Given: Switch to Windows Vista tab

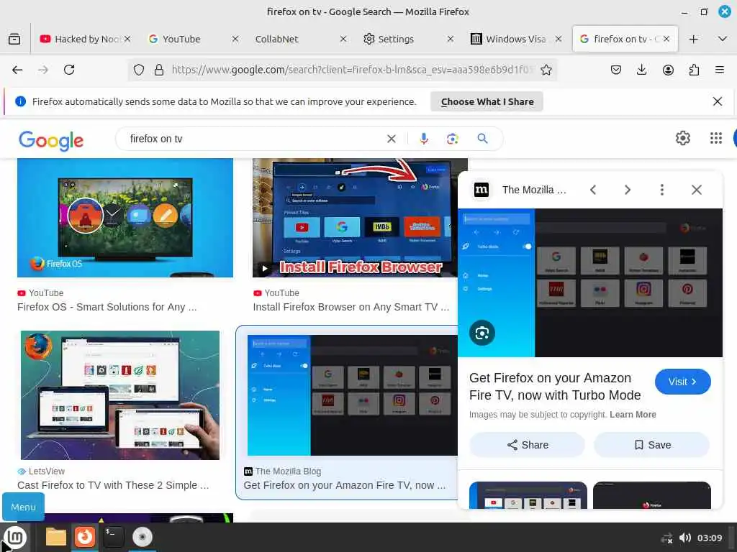Looking at the screenshot, I should point(515,39).
